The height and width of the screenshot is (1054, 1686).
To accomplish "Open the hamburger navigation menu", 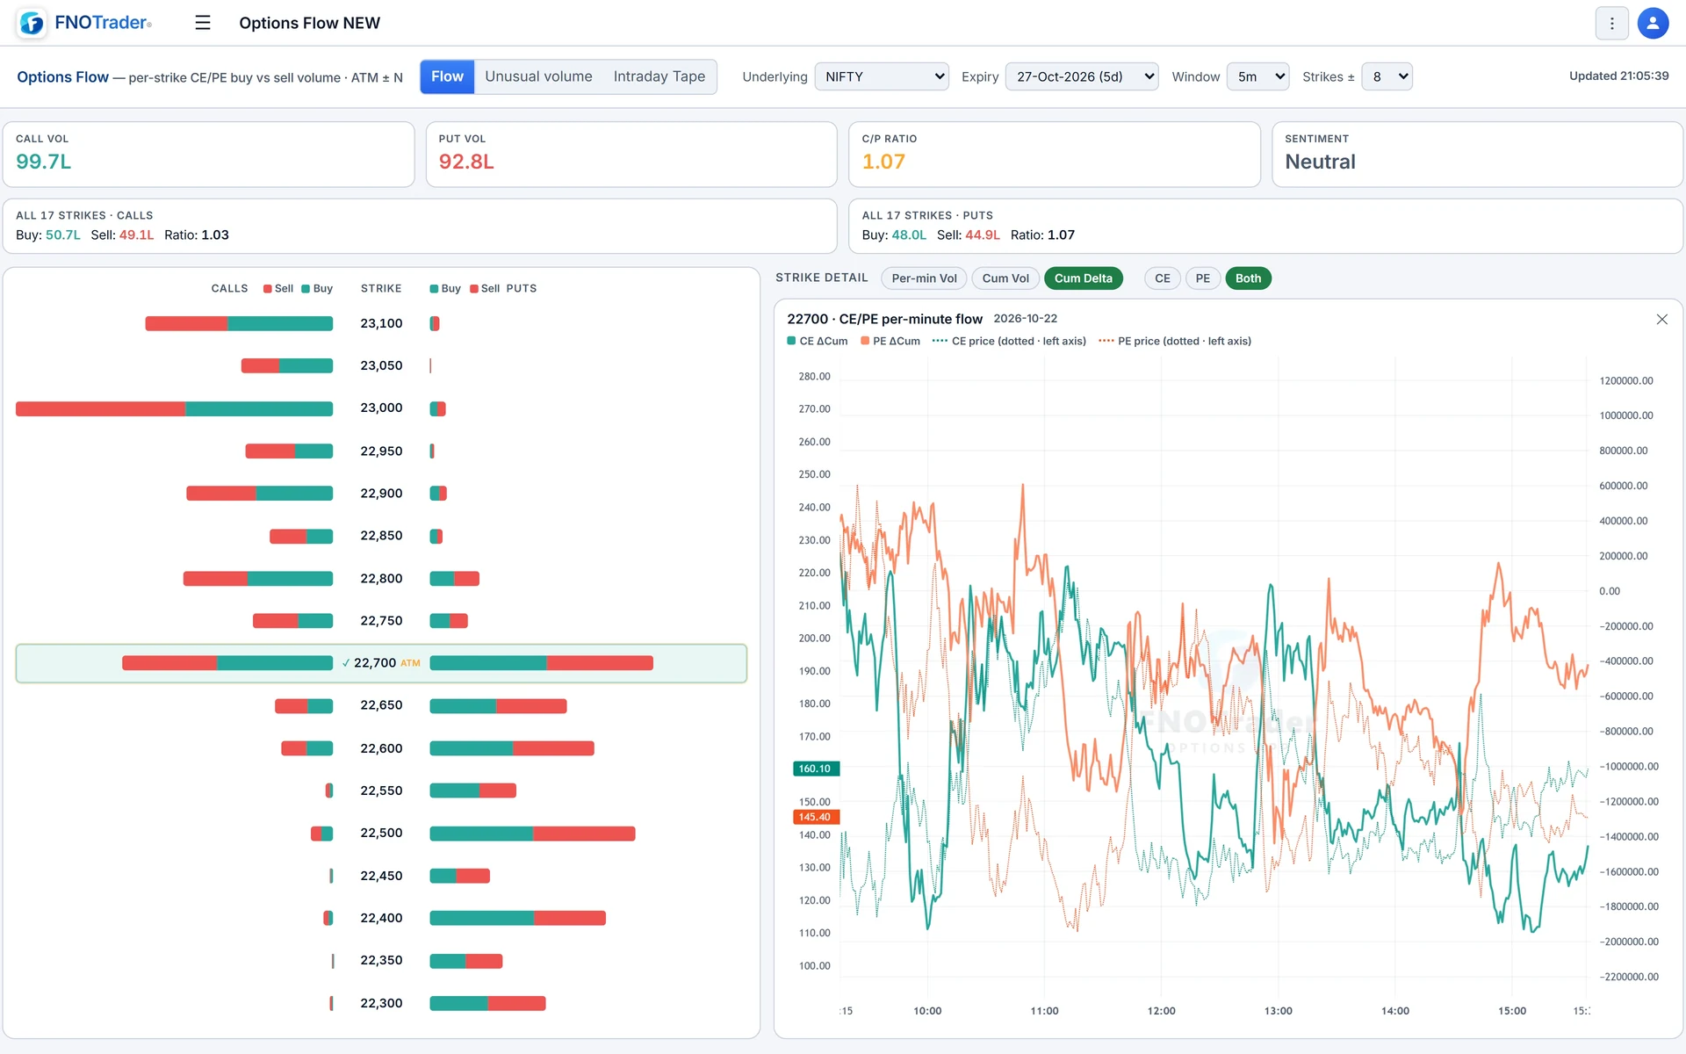I will 203,23.
